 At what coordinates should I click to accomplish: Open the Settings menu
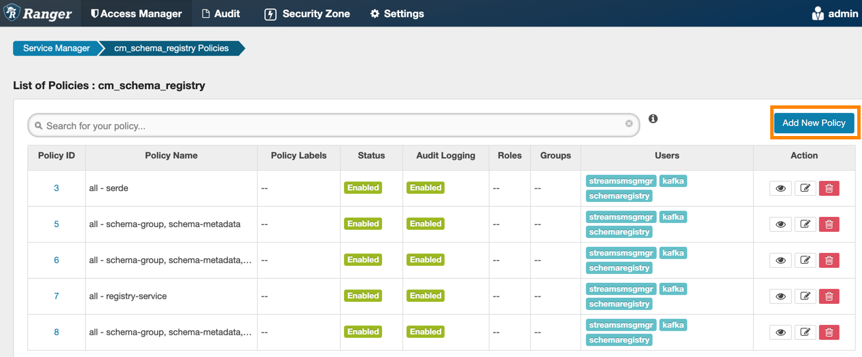[396, 14]
